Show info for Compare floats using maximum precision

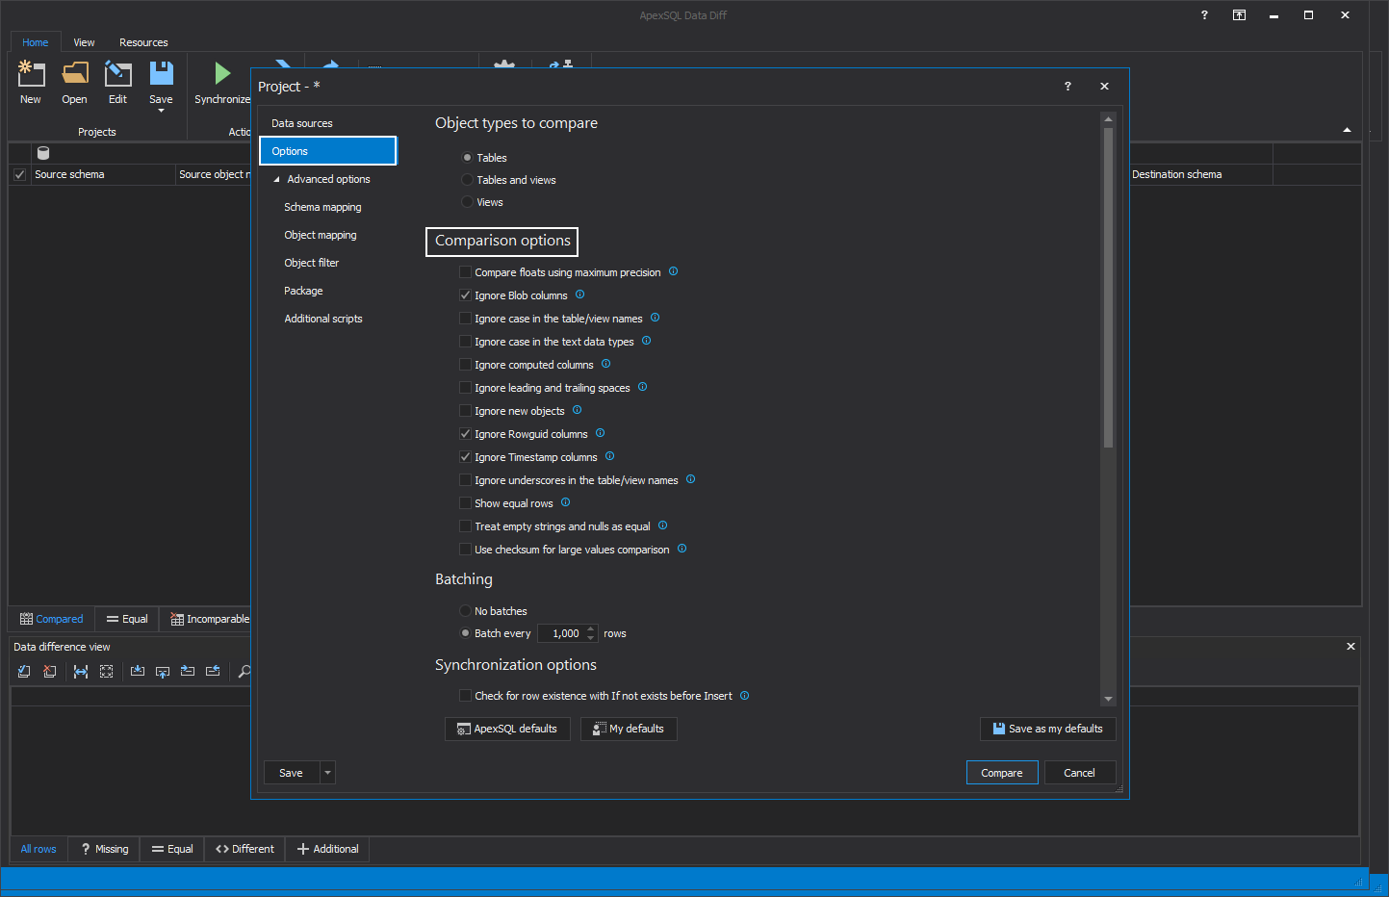pyautogui.click(x=674, y=271)
